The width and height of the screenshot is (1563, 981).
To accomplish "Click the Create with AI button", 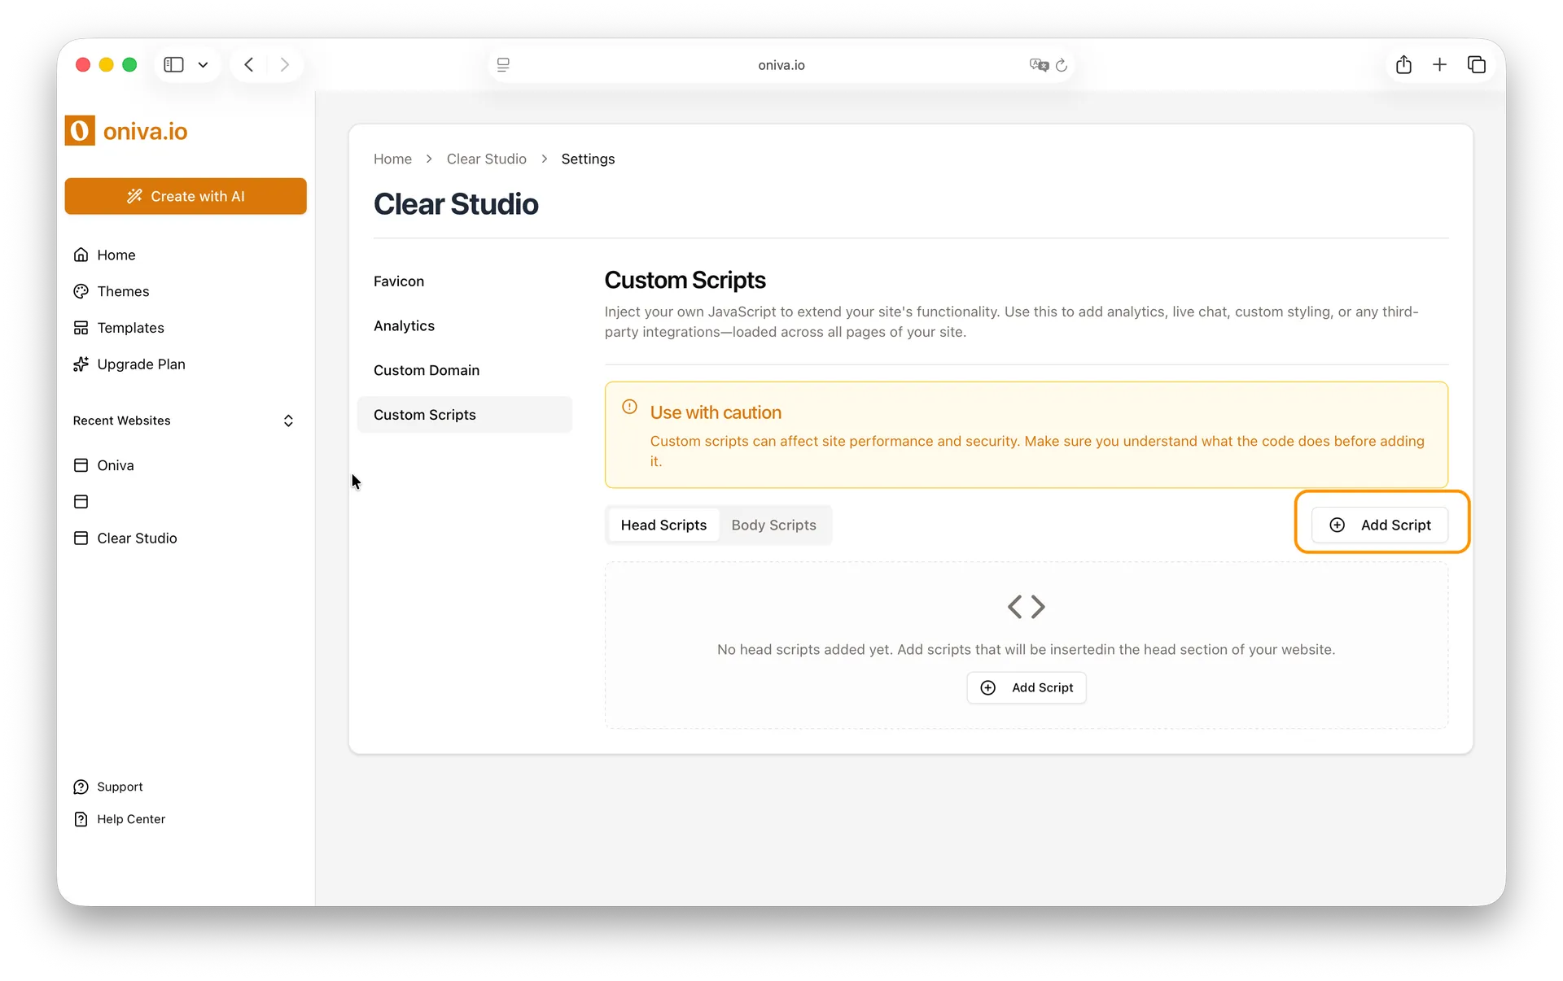I will 186,196.
